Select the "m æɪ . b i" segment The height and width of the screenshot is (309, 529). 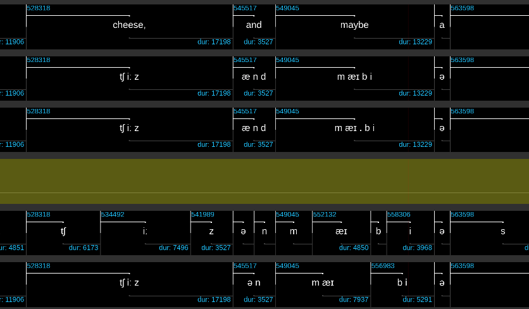(x=354, y=128)
